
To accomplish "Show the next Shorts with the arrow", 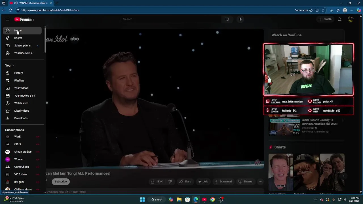I will (x=343, y=176).
